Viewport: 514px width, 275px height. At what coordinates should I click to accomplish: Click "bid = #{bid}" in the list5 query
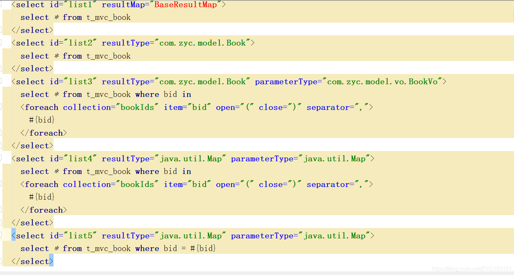point(190,249)
